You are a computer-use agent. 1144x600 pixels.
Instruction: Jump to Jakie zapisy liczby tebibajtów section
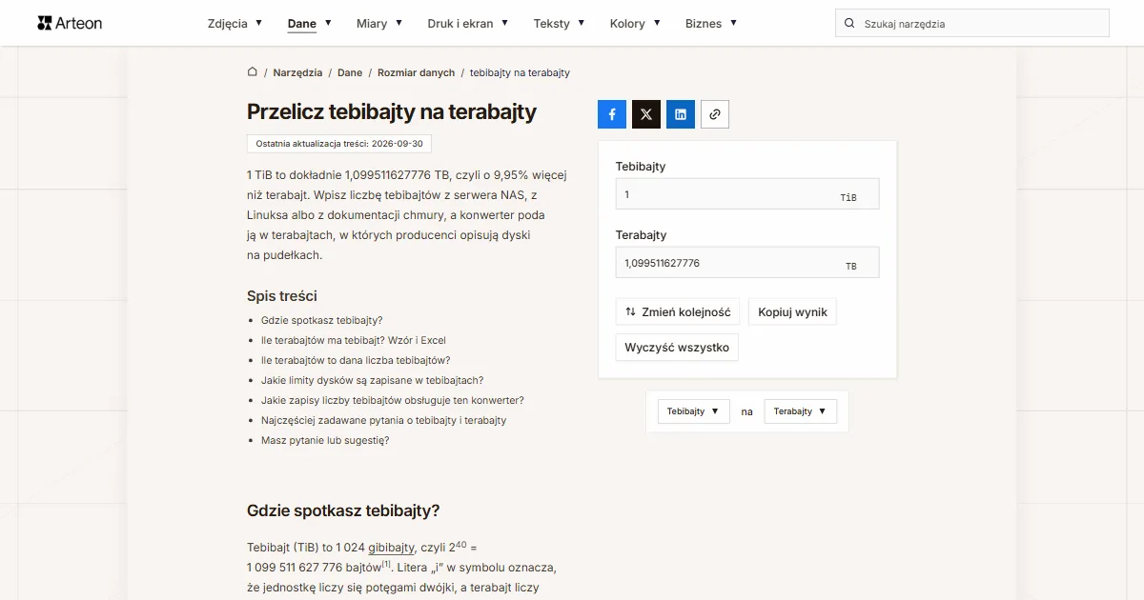coord(393,400)
